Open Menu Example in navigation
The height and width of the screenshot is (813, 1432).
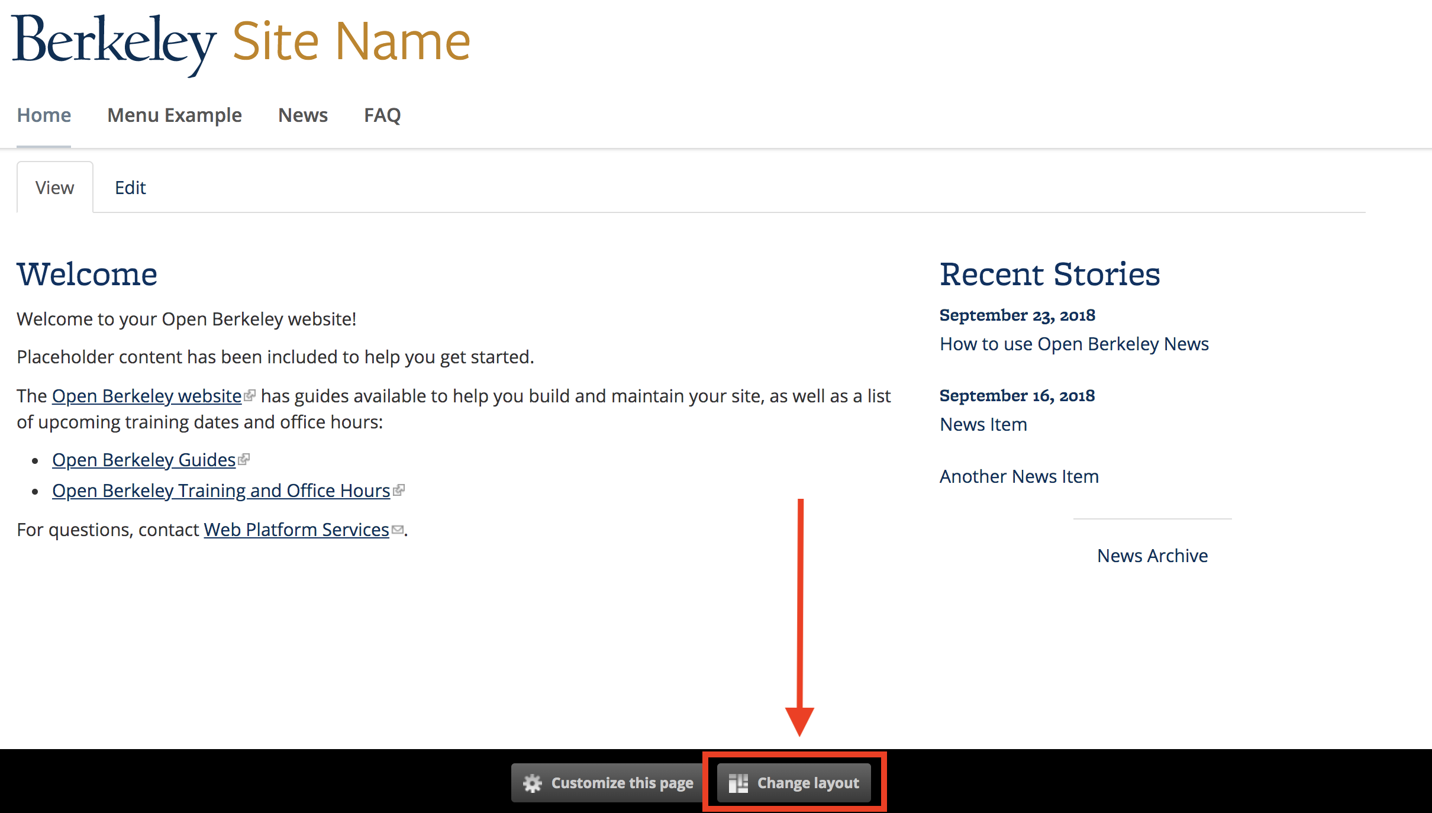point(175,115)
